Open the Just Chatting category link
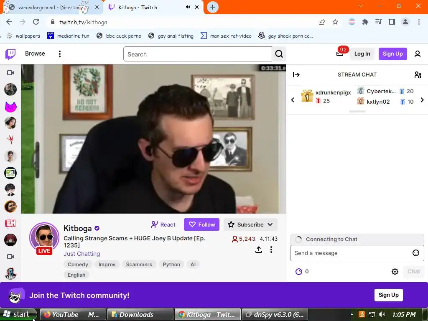 pos(82,254)
